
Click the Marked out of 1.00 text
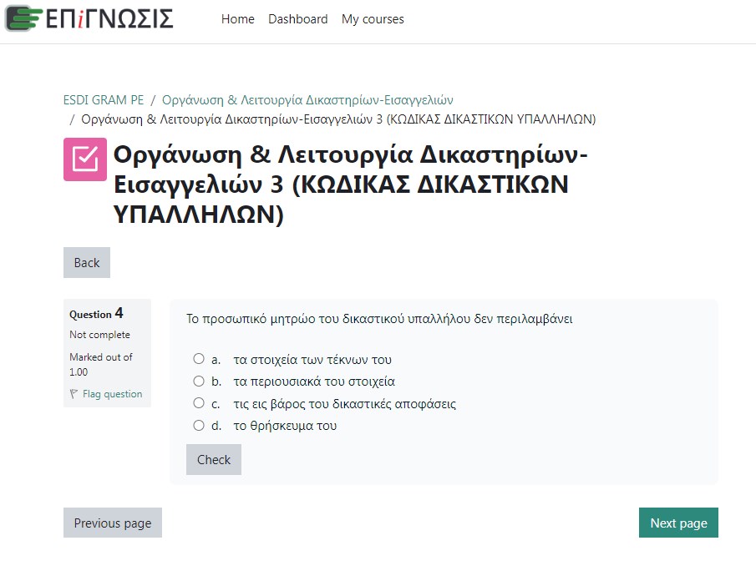tap(101, 364)
